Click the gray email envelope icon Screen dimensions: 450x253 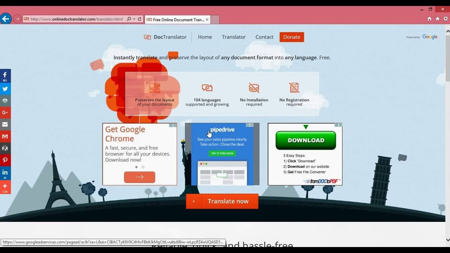click(5, 124)
